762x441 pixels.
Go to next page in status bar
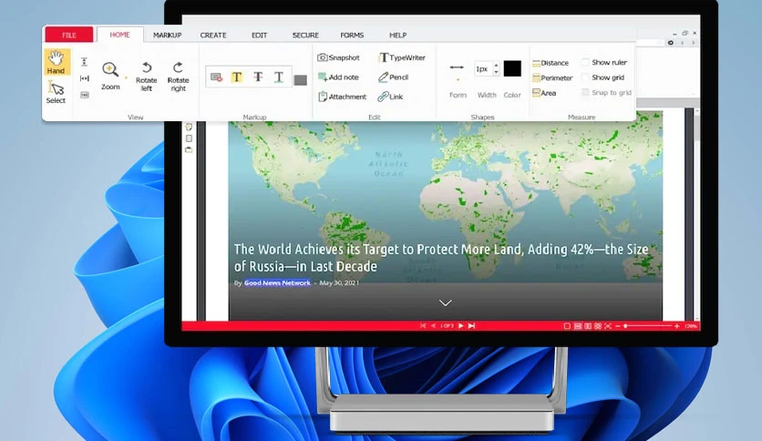pos(460,325)
